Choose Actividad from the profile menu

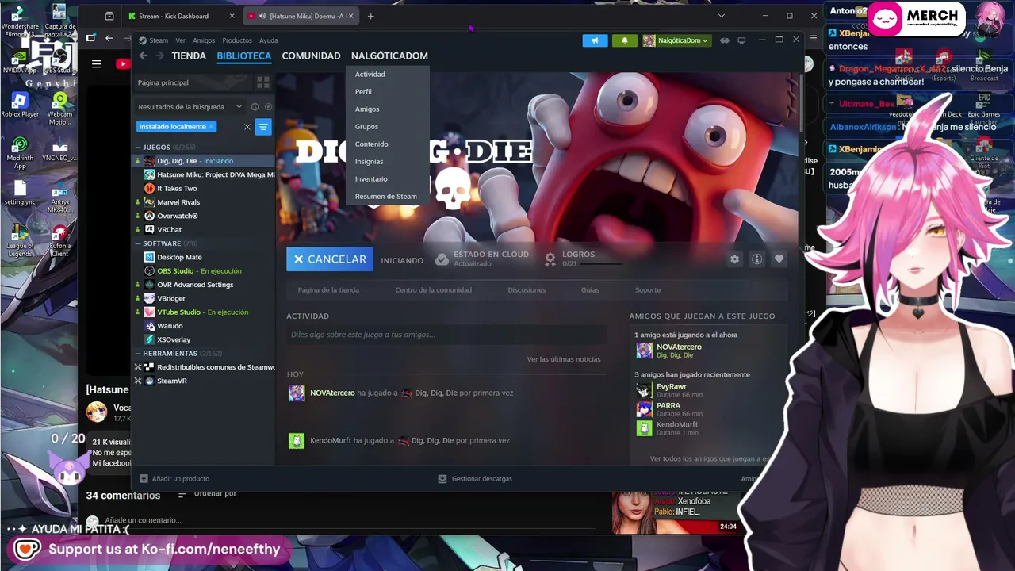coord(370,75)
